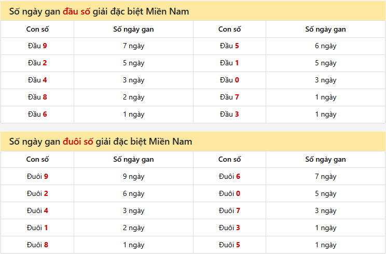Select the 'Đầu 0' entry

click(x=229, y=80)
